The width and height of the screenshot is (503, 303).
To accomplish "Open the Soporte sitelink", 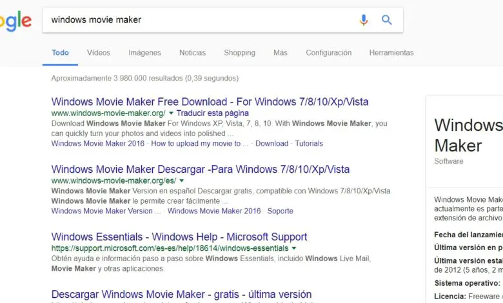I will [x=281, y=211].
